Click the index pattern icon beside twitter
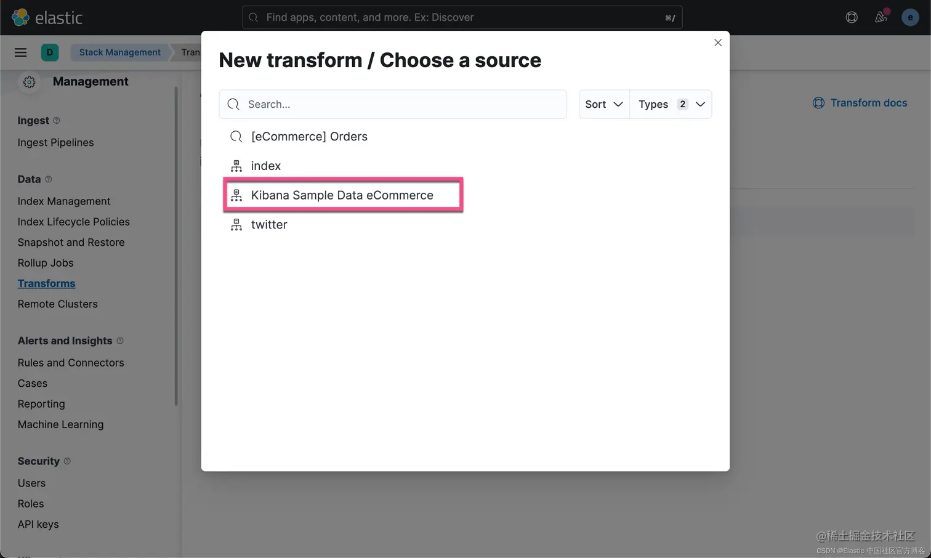Image resolution: width=931 pixels, height=558 pixels. [236, 225]
